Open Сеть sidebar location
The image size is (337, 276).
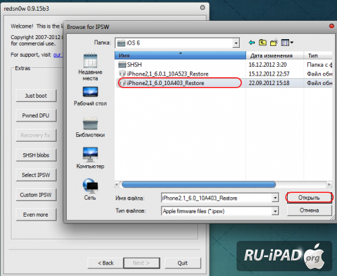[90, 190]
